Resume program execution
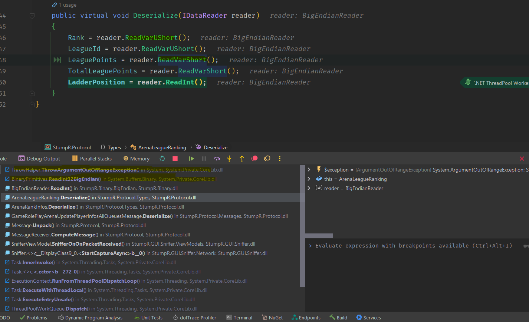The height and width of the screenshot is (322, 529). [191, 159]
